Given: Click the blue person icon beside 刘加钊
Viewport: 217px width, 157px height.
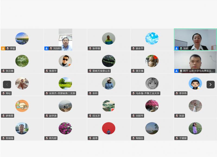Looking at the screenshot, I should tap(46, 48).
